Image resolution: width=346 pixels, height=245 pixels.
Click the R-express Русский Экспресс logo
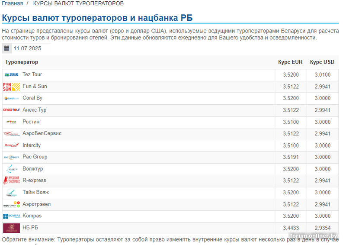pos(12,181)
